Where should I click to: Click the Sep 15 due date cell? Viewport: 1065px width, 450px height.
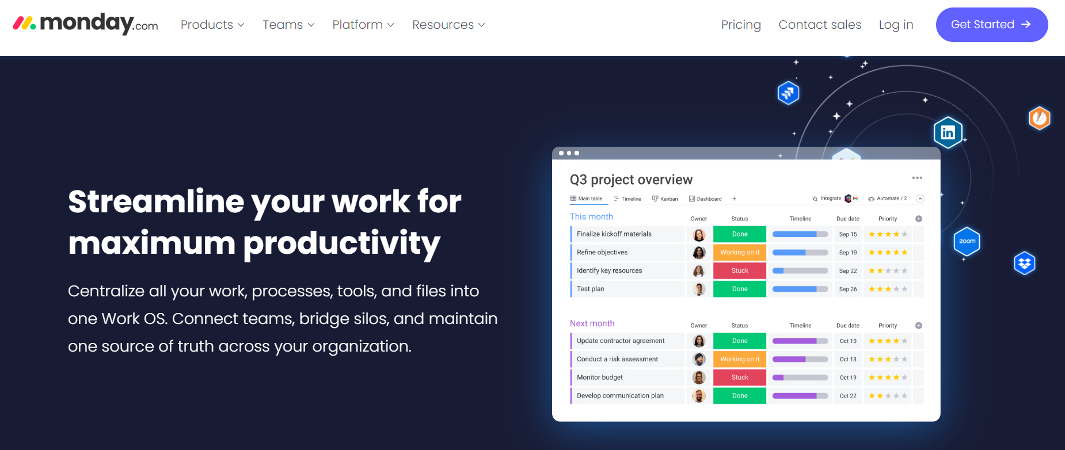[848, 234]
